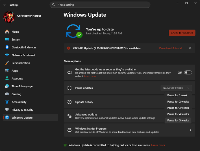Expand the Pause updates dropdown arrow

[188, 88]
